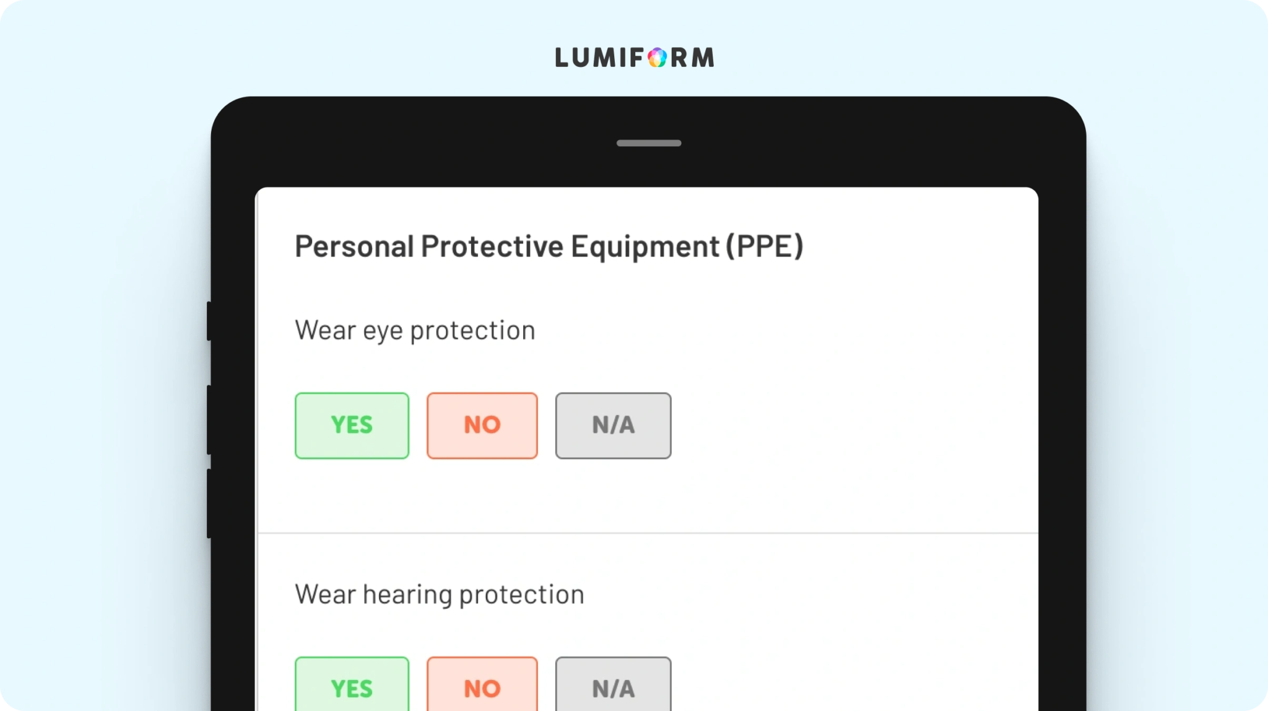Select NO for Wear hearing protection
Viewport: 1268px width, 711px height.
click(482, 684)
